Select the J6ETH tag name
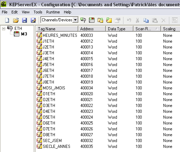 click(48, 70)
